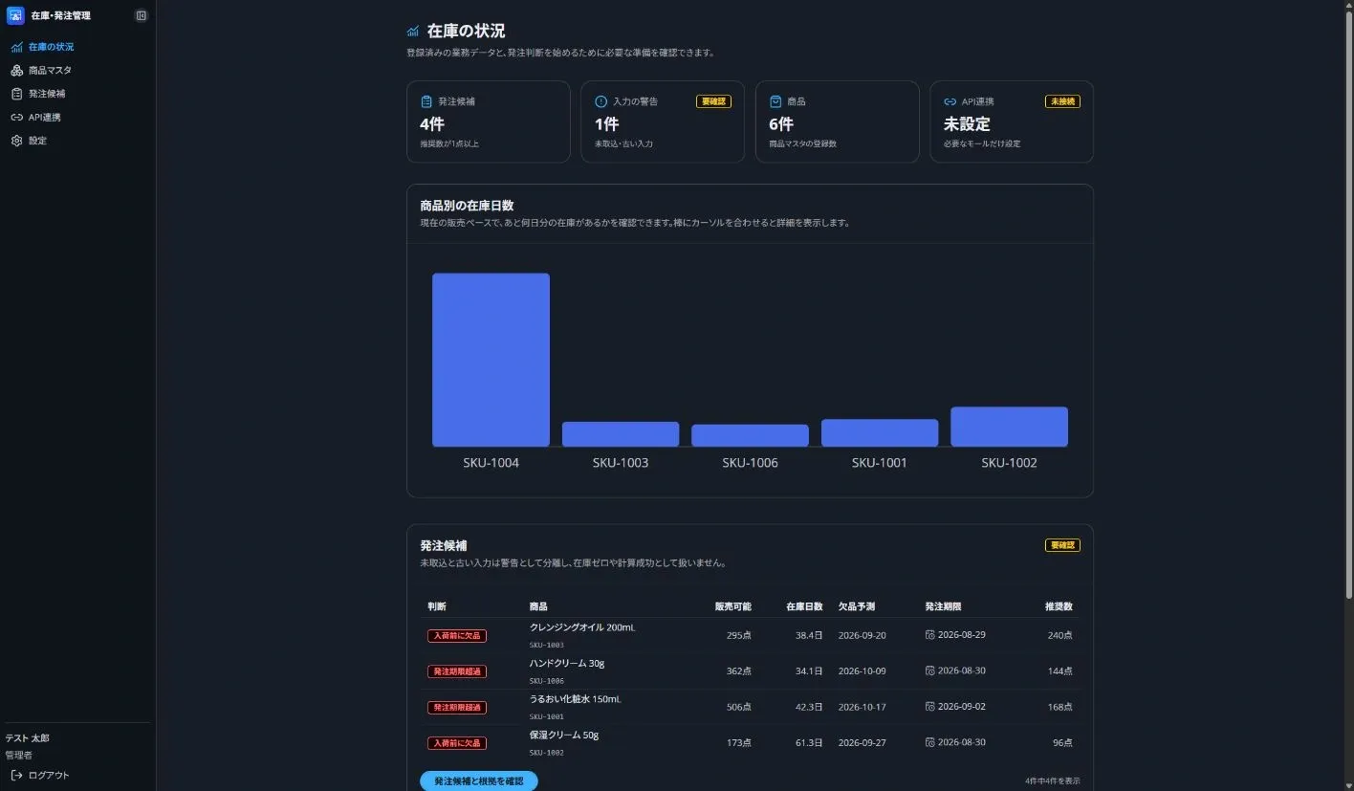Click the clipboard icon in the 発注候補 summary card
The image size is (1354, 791).
point(426,101)
